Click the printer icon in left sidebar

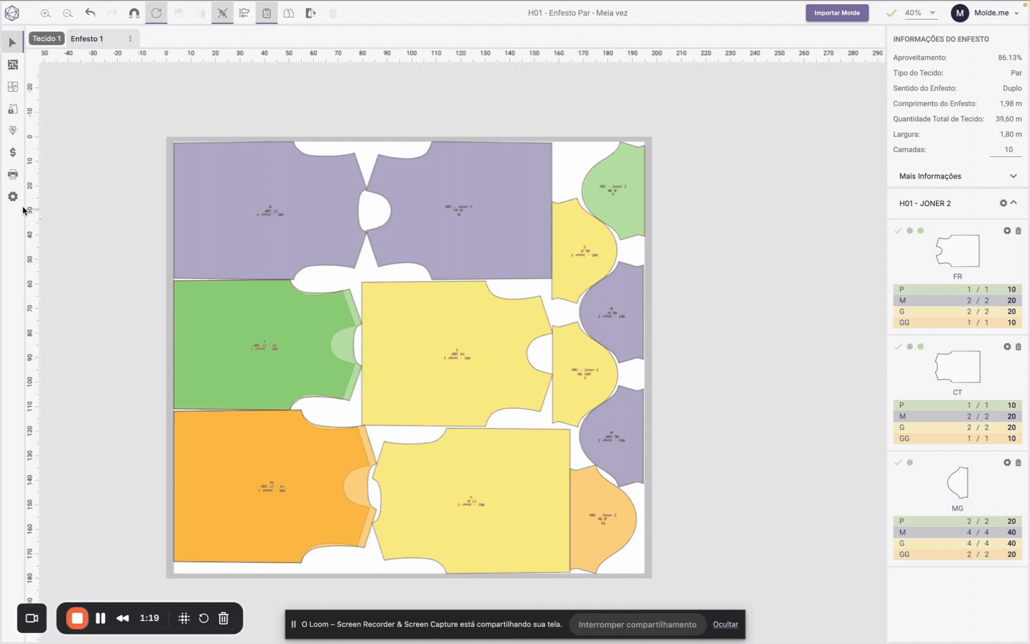pyautogui.click(x=12, y=174)
